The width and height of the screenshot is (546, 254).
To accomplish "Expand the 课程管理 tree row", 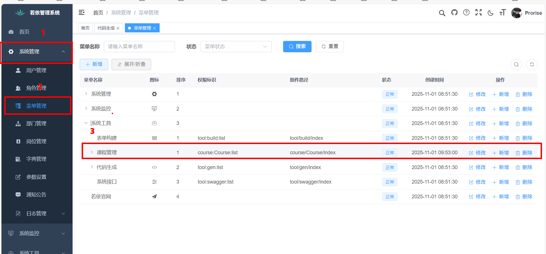I will (92, 152).
